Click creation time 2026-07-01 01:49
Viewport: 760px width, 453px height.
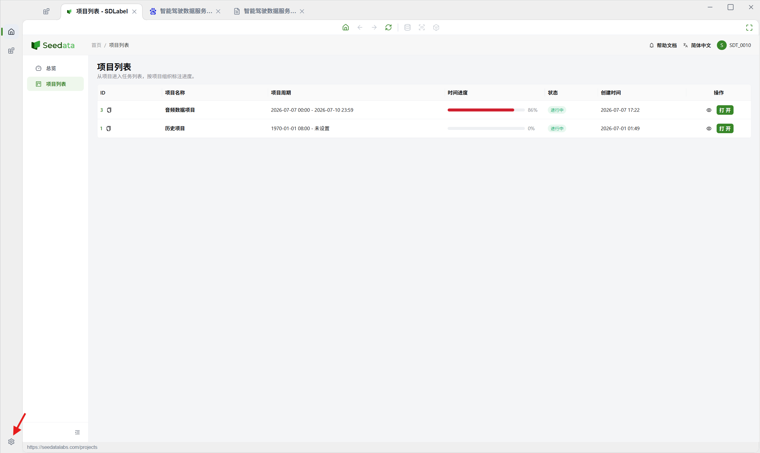pyautogui.click(x=620, y=128)
